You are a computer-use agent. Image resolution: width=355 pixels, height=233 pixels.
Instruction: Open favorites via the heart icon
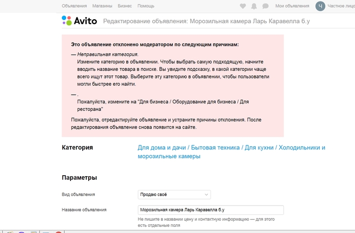point(243,6)
